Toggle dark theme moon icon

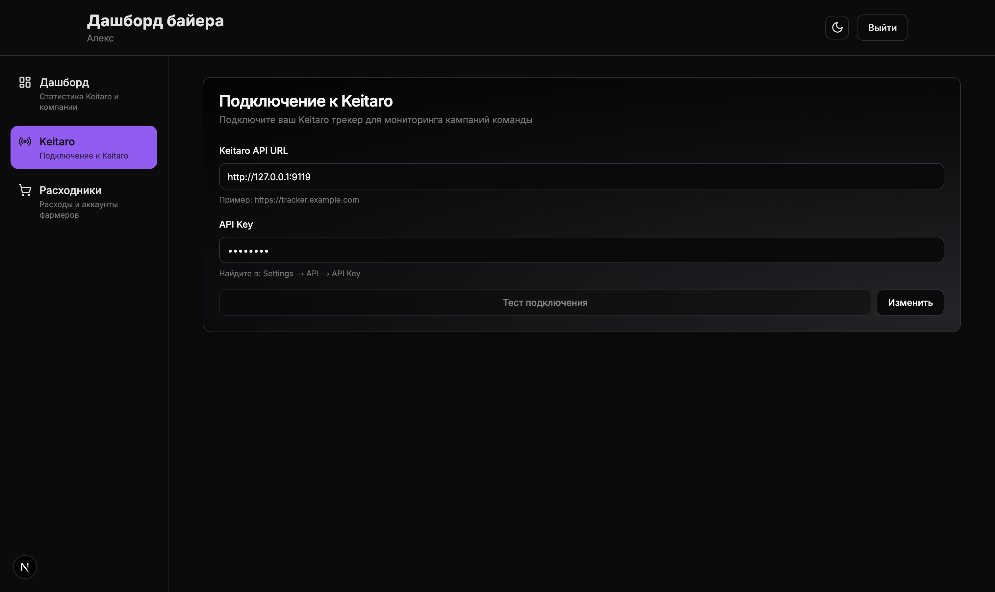(x=837, y=28)
